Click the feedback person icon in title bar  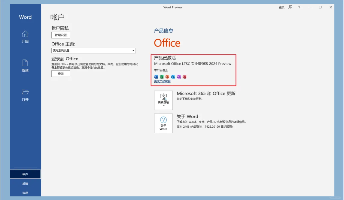(291, 7)
